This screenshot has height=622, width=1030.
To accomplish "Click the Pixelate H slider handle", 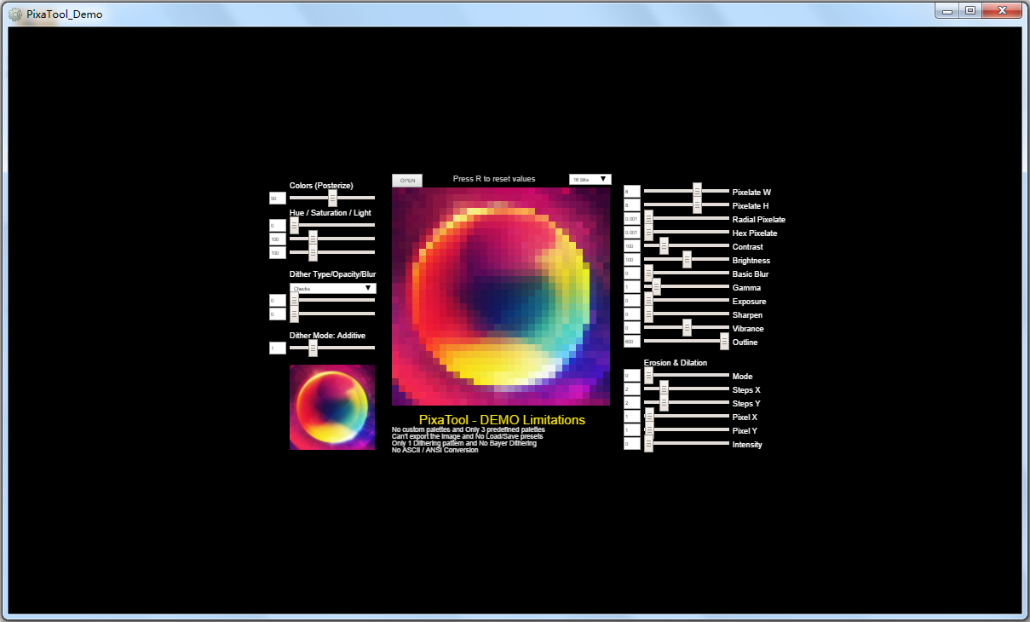I will click(x=697, y=205).
